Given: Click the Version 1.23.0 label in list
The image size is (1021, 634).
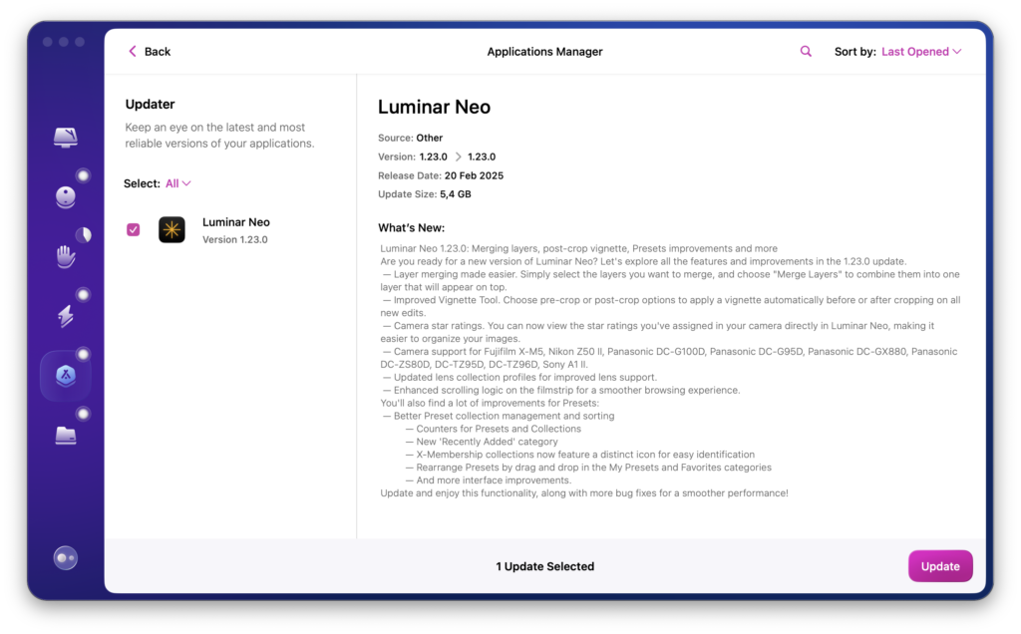Looking at the screenshot, I should click(x=235, y=239).
